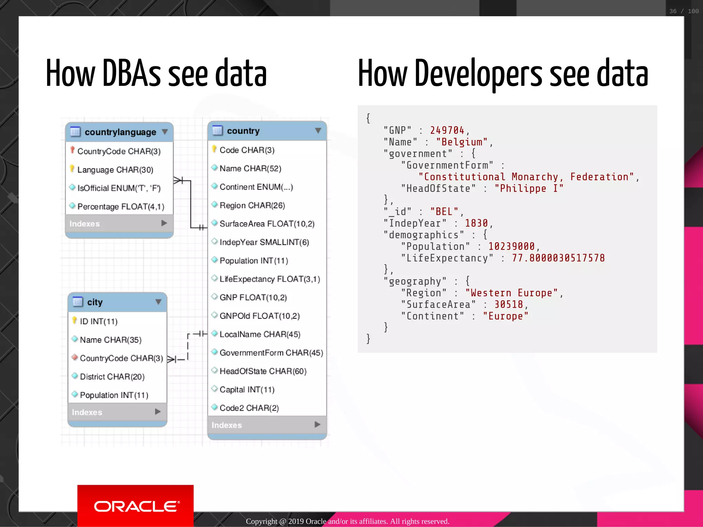Click the city table icon

coord(78,302)
